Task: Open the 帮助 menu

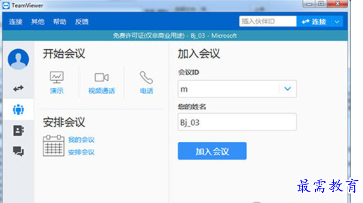Action: point(60,22)
